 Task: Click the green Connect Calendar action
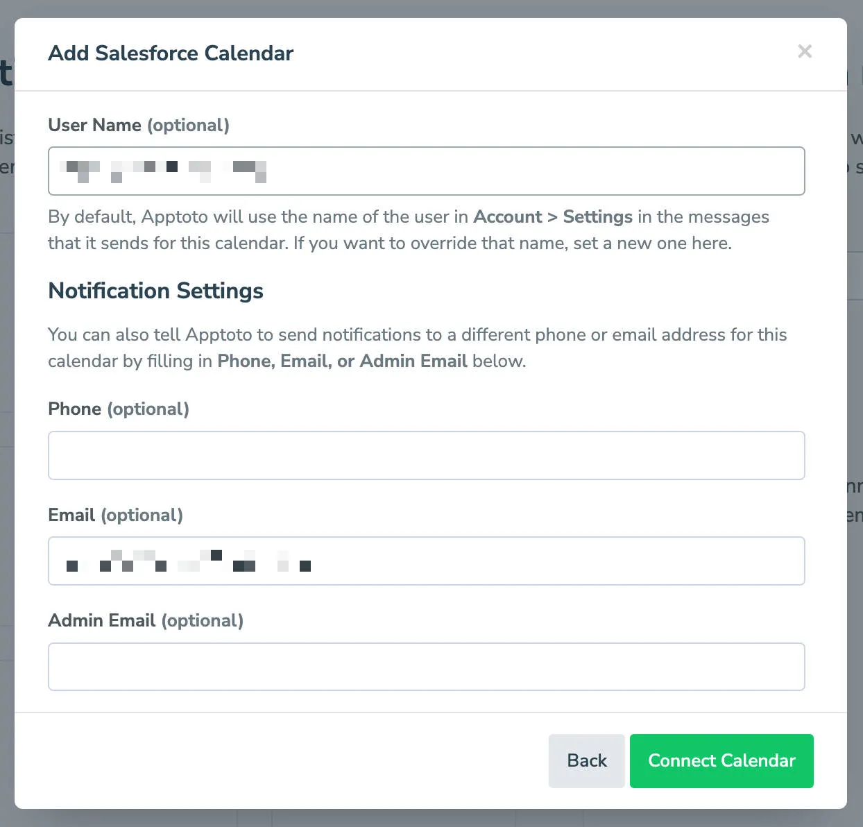[721, 760]
